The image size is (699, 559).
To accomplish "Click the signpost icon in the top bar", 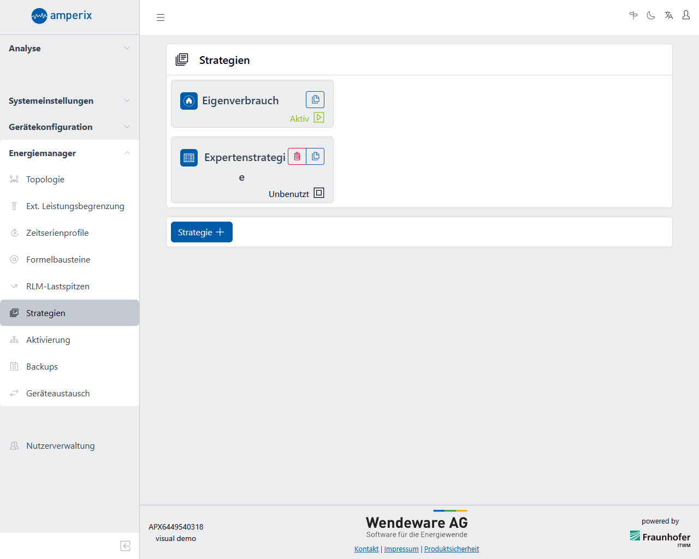I will pyautogui.click(x=633, y=15).
